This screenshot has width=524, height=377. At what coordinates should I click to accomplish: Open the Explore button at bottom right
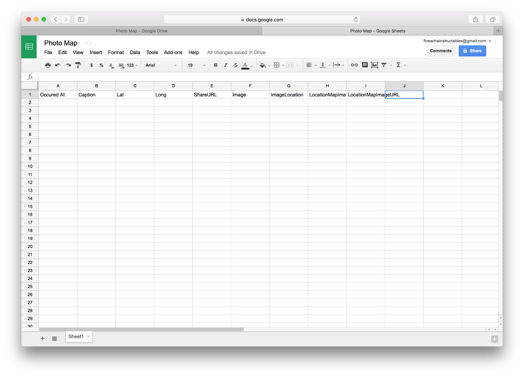pos(494,339)
